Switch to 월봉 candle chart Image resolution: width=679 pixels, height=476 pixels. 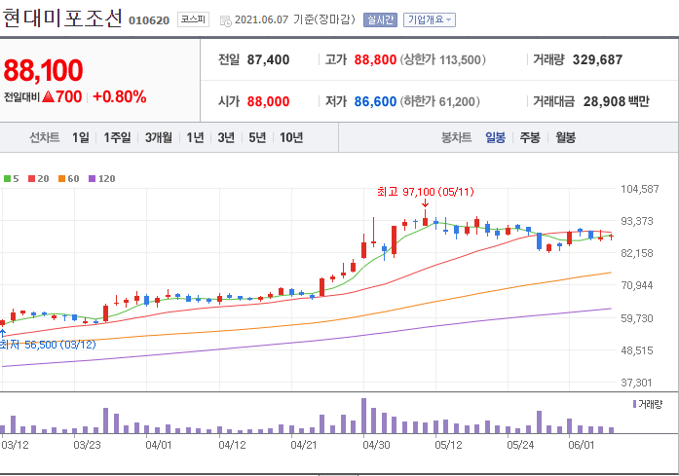pos(566,137)
